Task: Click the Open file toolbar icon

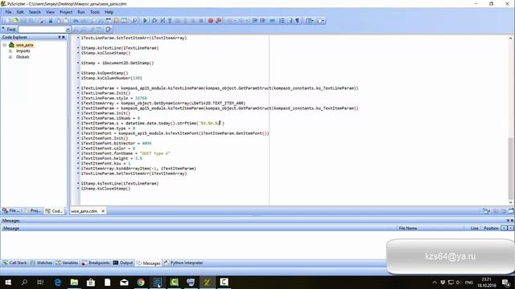Action: click(15, 21)
